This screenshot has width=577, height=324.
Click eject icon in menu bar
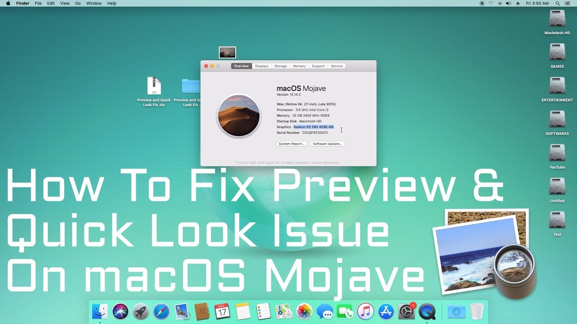517,3
